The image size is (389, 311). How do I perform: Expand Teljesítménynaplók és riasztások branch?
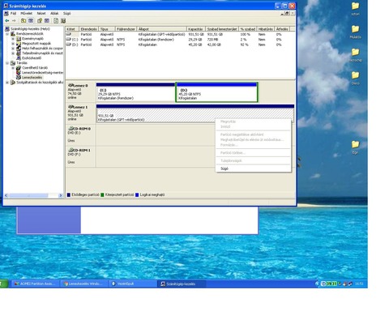[13, 53]
